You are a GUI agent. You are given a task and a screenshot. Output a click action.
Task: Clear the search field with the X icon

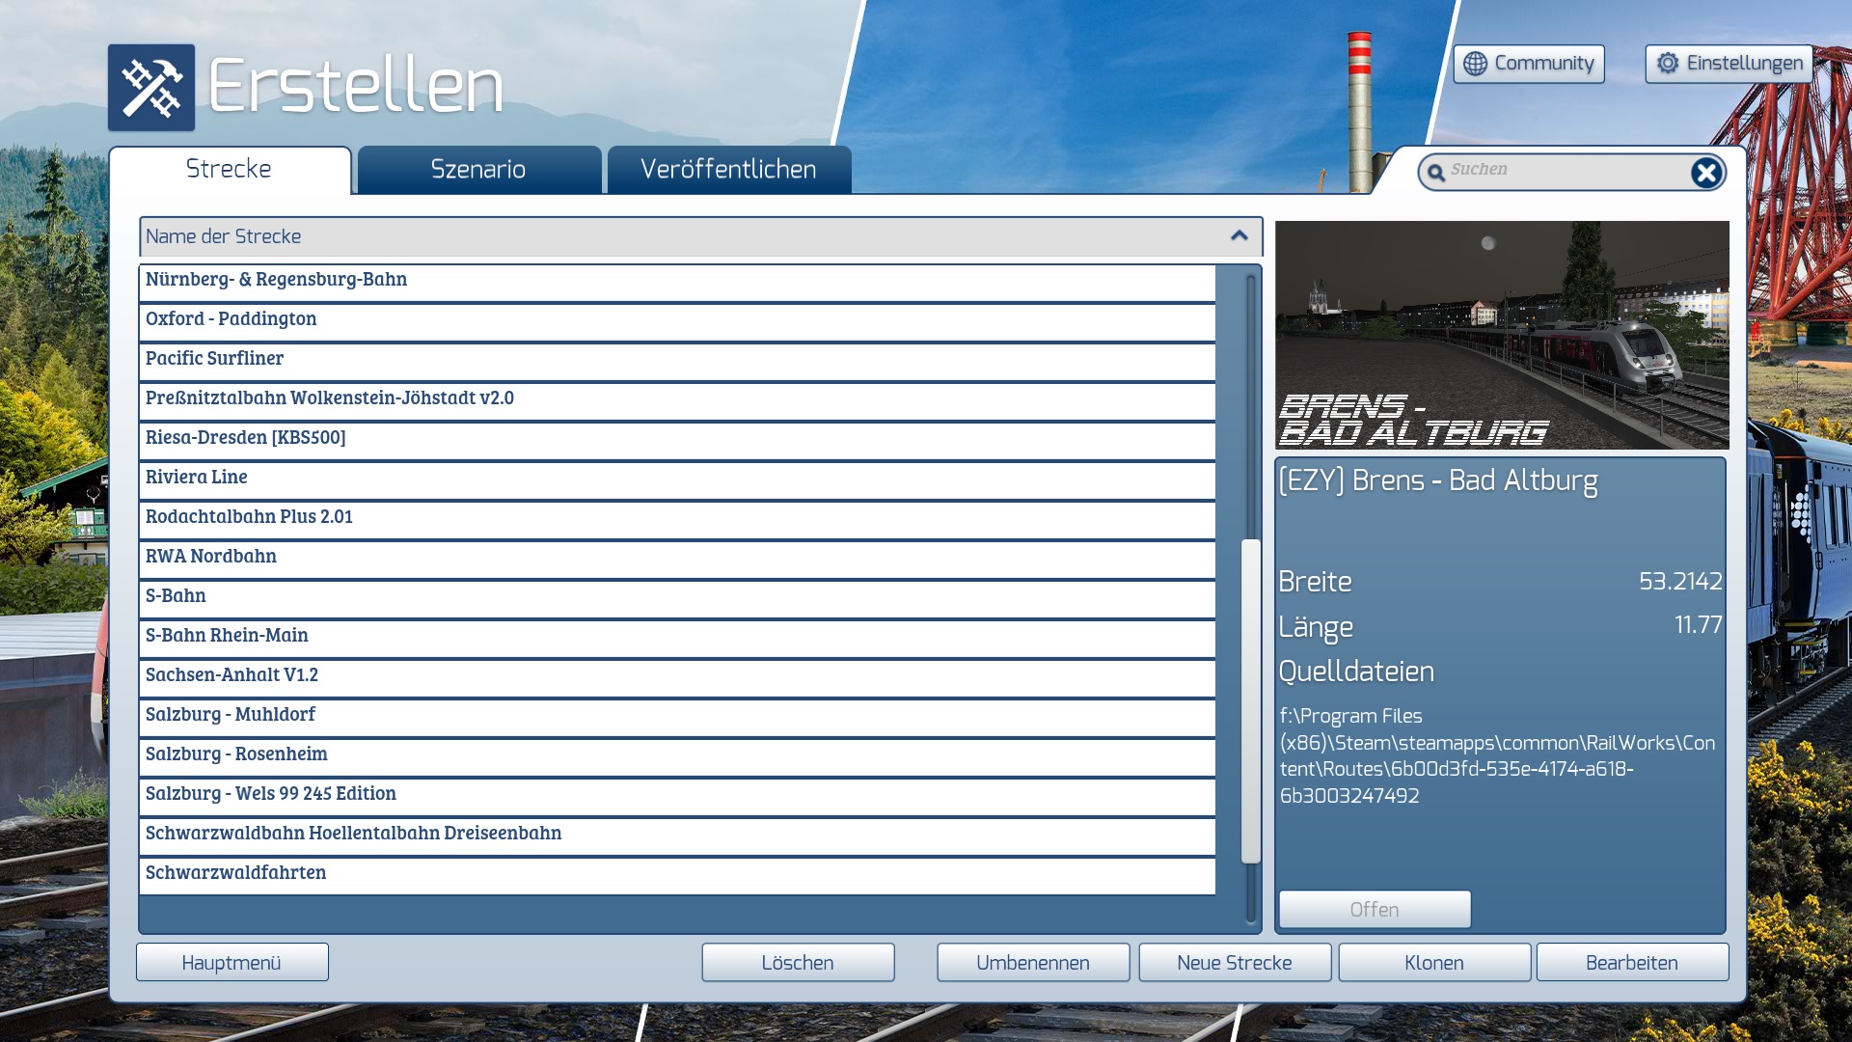click(1705, 173)
